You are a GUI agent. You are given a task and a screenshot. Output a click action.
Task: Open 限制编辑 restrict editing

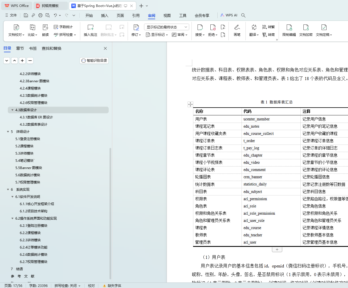point(289,30)
